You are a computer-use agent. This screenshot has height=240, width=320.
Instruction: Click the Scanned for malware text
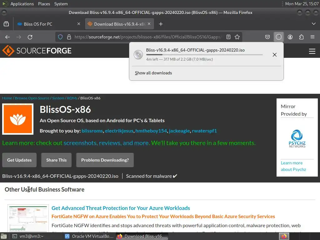[x=152, y=176]
